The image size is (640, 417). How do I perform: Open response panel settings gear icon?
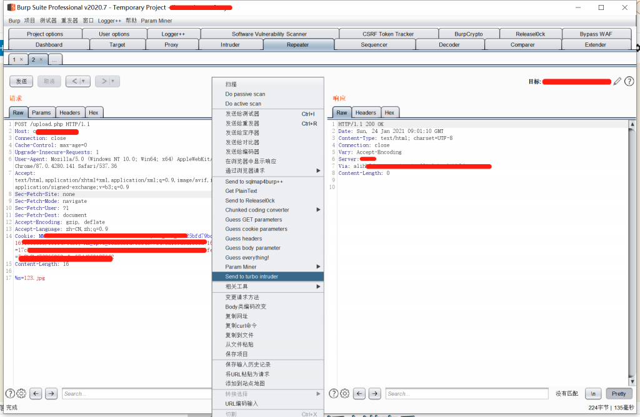point(345,393)
